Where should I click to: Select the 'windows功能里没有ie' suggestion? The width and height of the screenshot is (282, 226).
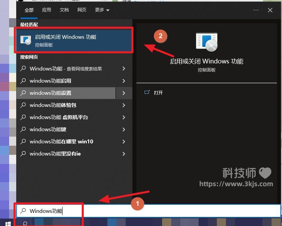pyautogui.click(x=66, y=154)
